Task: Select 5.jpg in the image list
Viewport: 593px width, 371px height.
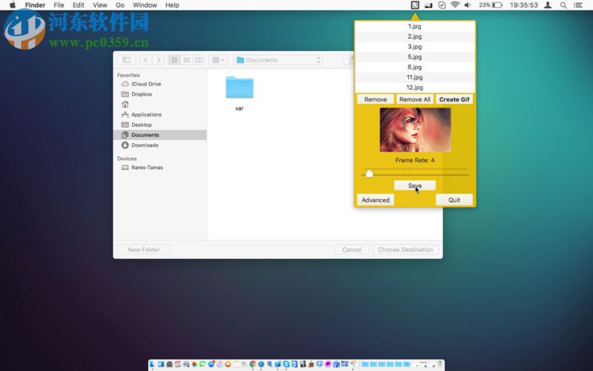Action: tap(415, 57)
